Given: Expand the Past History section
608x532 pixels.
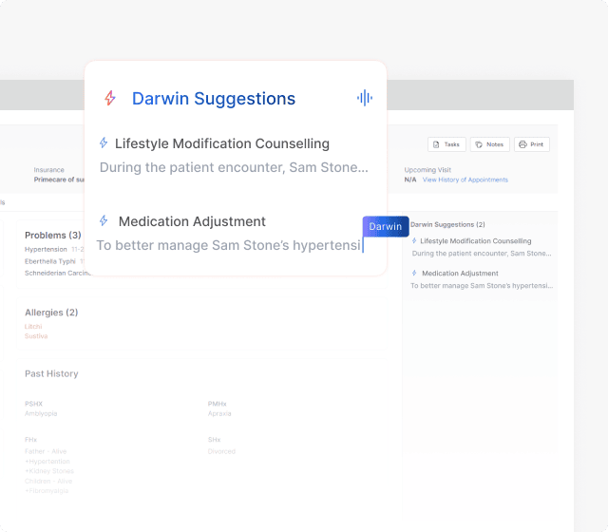Looking at the screenshot, I should pyautogui.click(x=51, y=374).
